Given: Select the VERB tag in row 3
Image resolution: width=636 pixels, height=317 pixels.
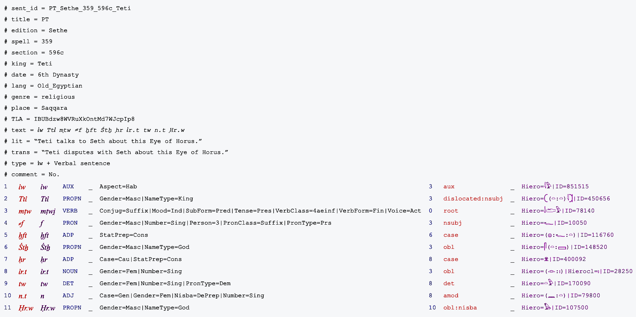Looking at the screenshot, I should click(70, 211).
